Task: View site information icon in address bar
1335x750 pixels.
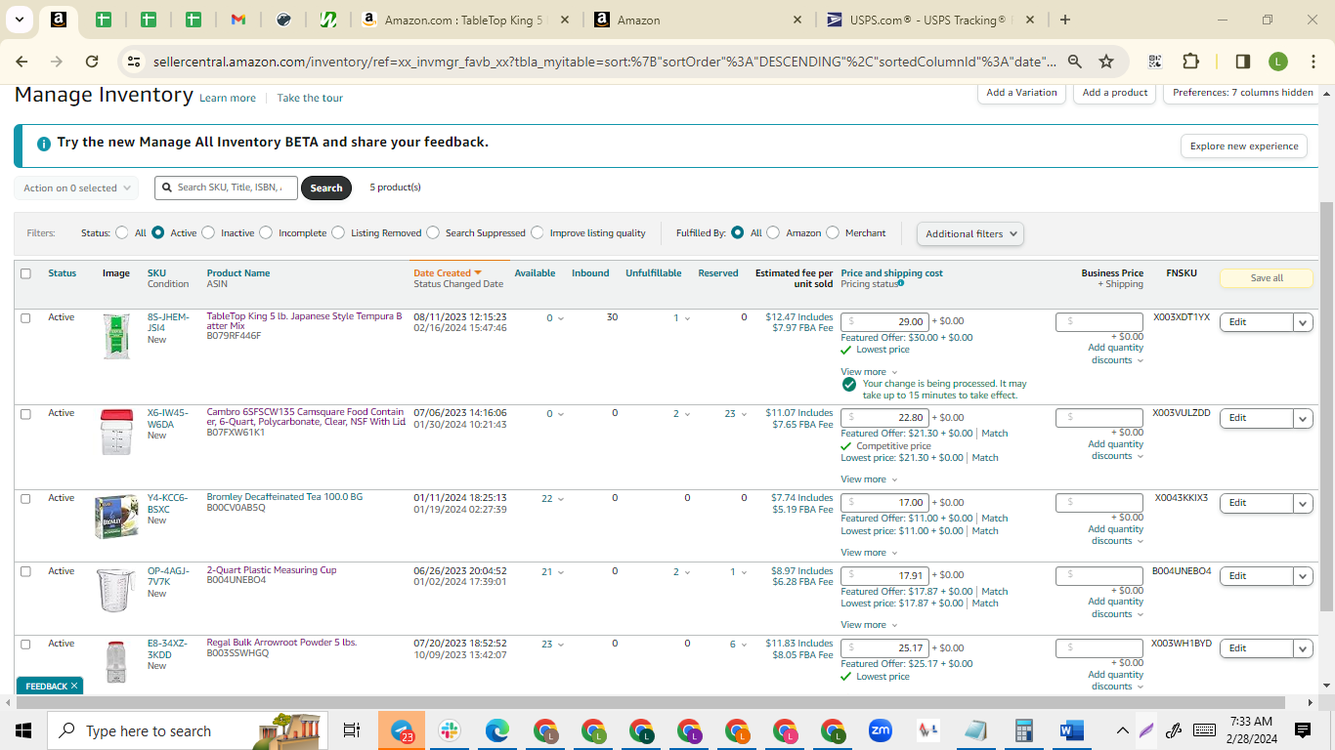Action: pyautogui.click(x=134, y=62)
